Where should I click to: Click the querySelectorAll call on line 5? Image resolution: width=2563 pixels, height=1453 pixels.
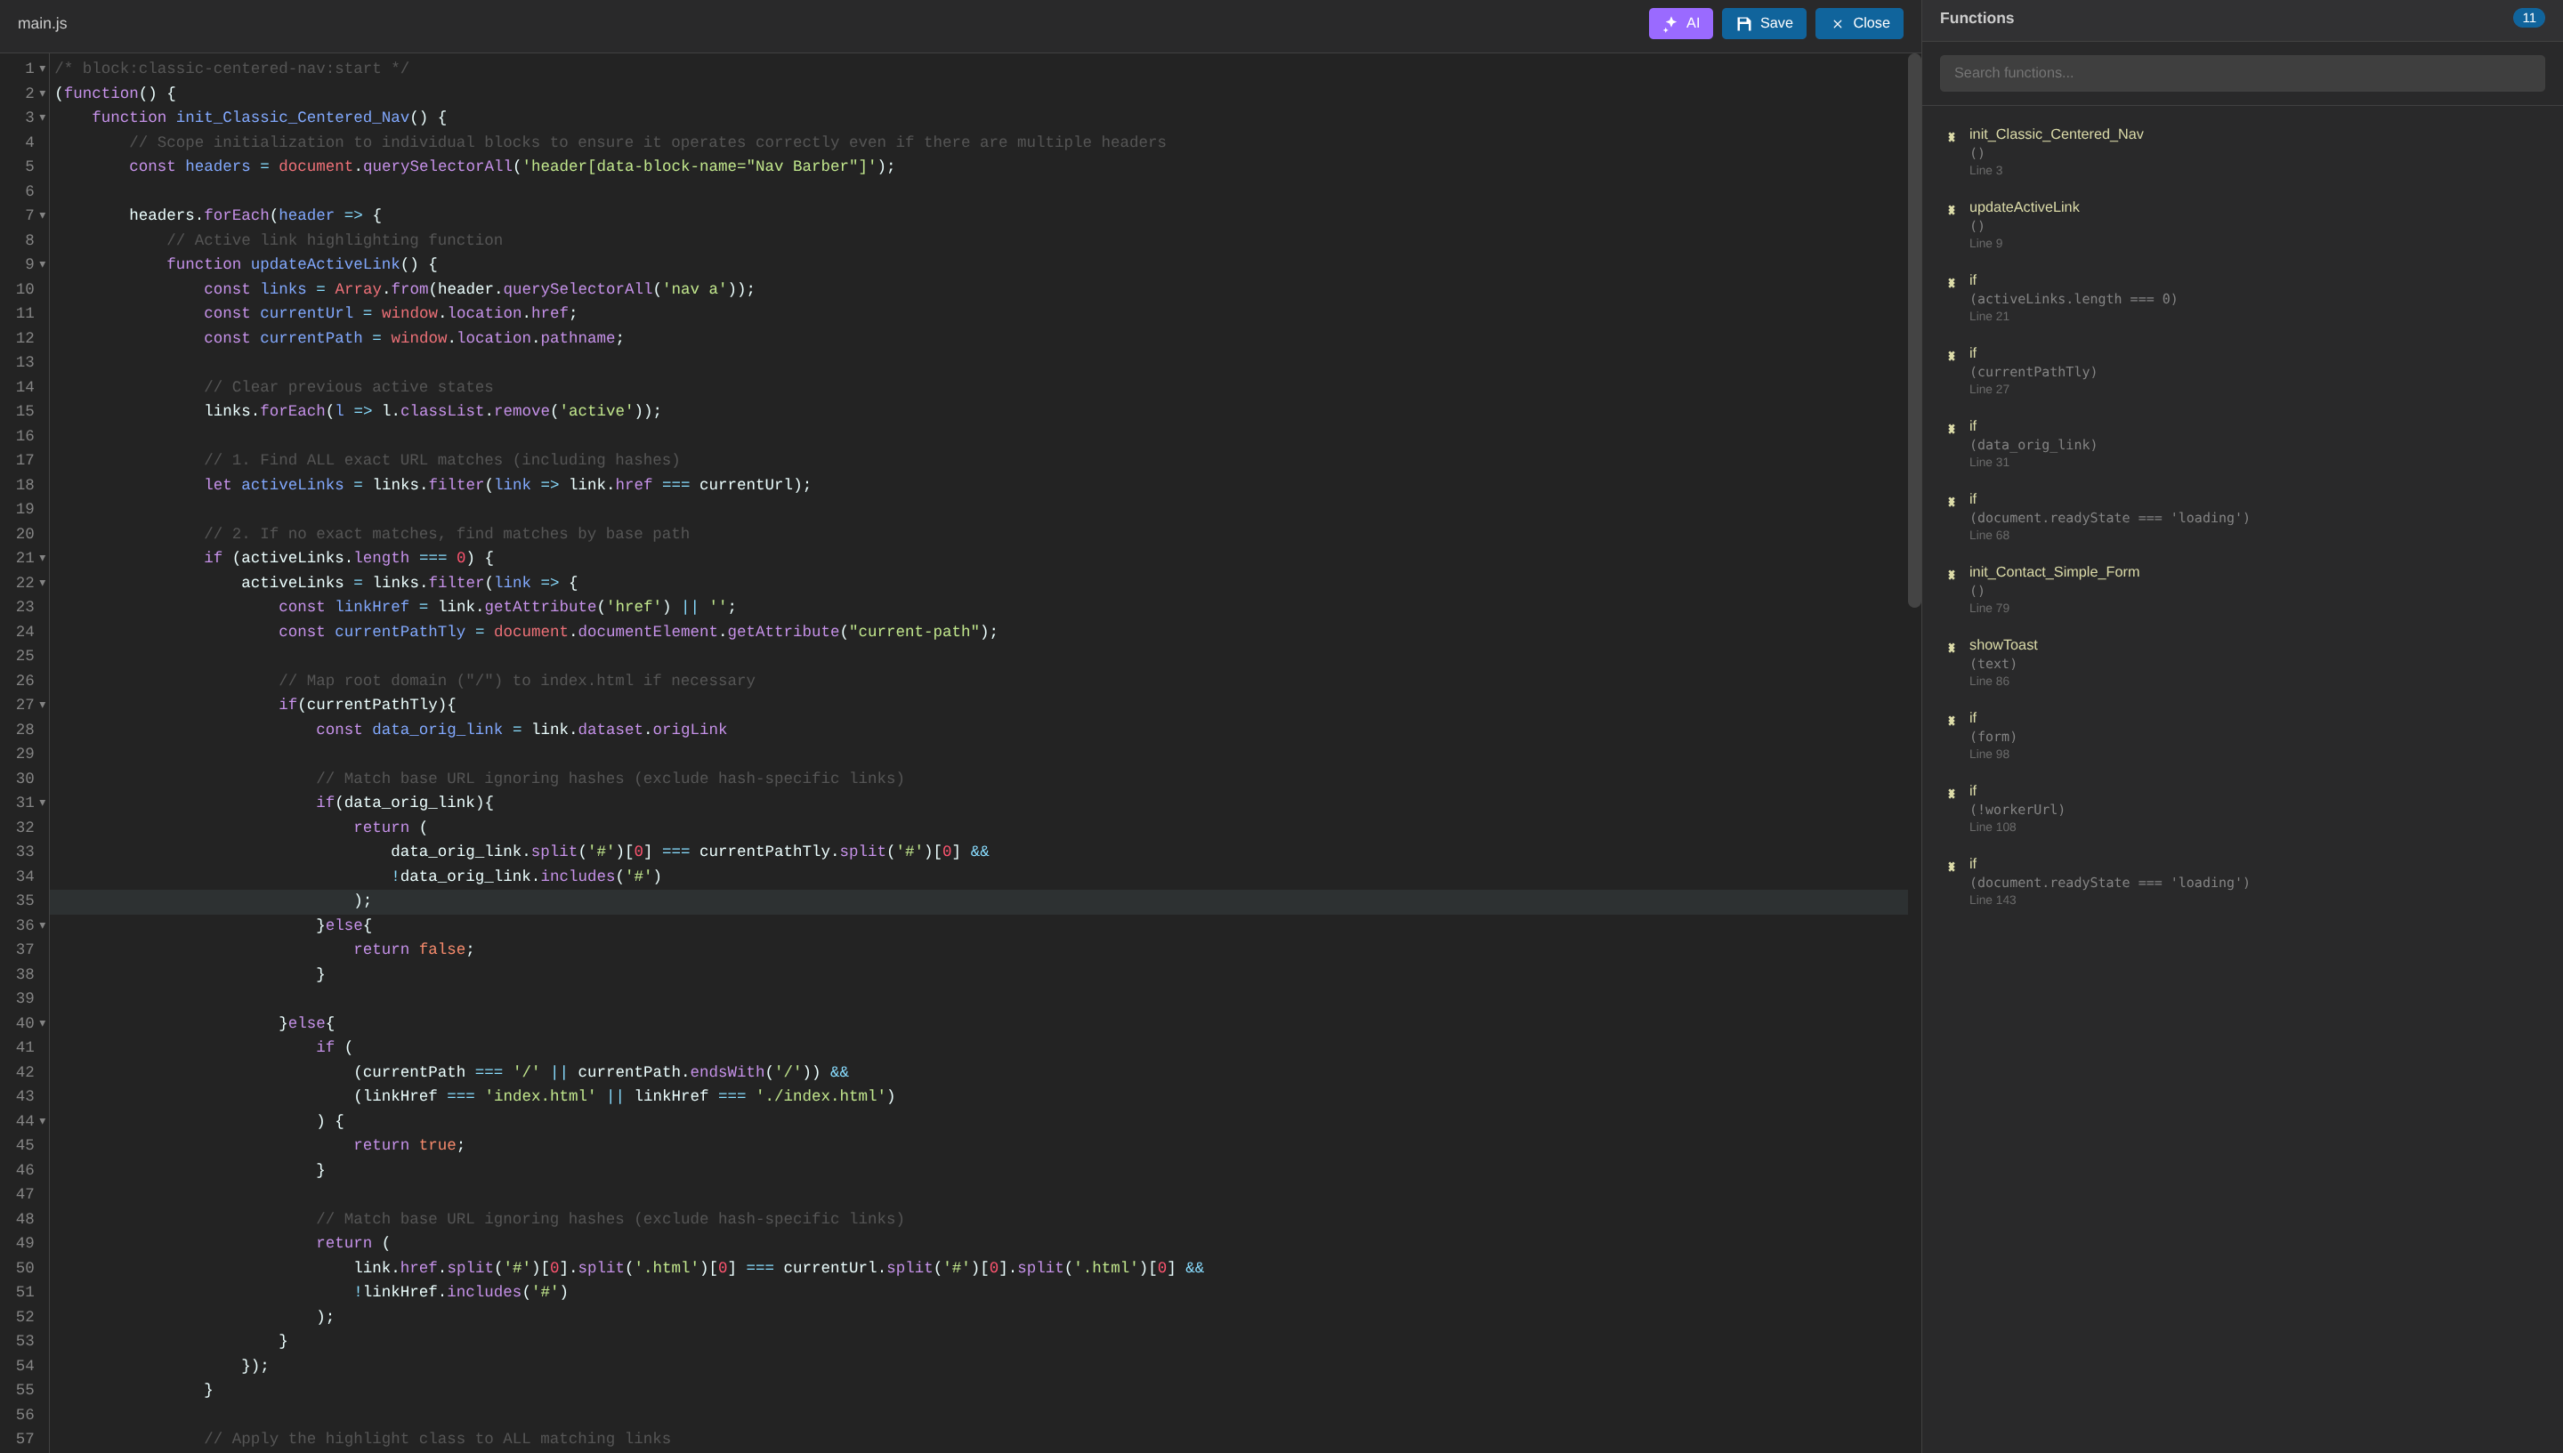coord(437,166)
